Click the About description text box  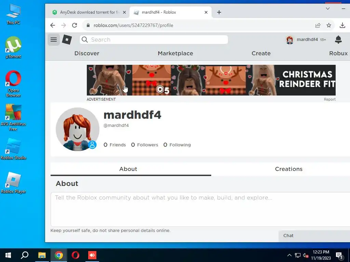(200, 209)
